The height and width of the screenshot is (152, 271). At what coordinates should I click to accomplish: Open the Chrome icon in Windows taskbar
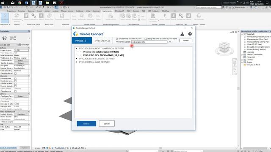click(x=19, y=3)
